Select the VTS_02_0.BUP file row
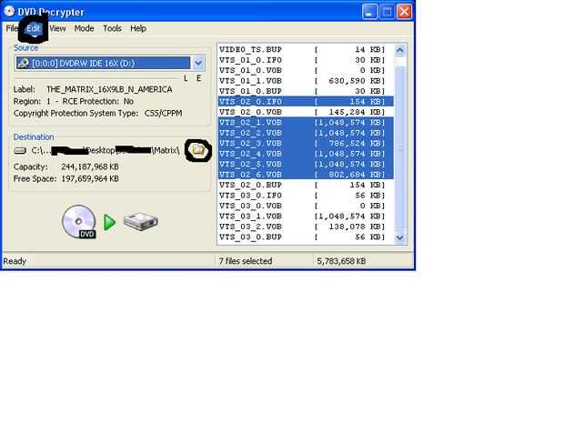564x424 pixels. coord(306,185)
